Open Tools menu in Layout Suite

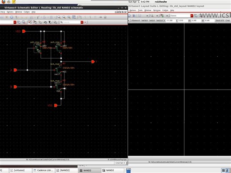click(140, 10)
